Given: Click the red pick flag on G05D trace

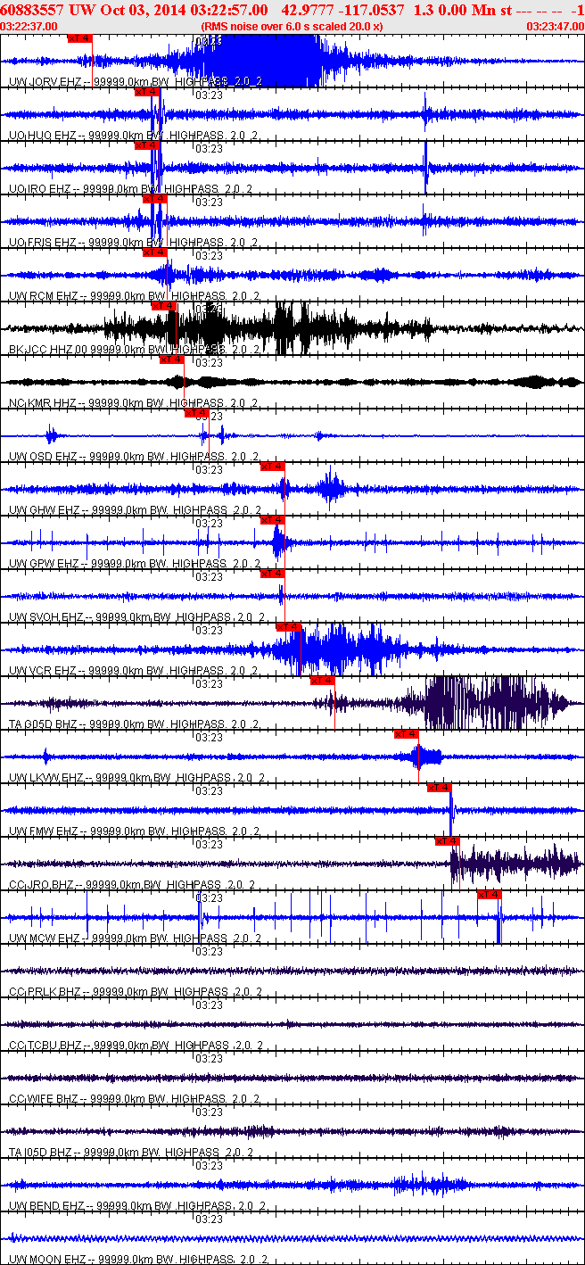Looking at the screenshot, I should tap(323, 680).
